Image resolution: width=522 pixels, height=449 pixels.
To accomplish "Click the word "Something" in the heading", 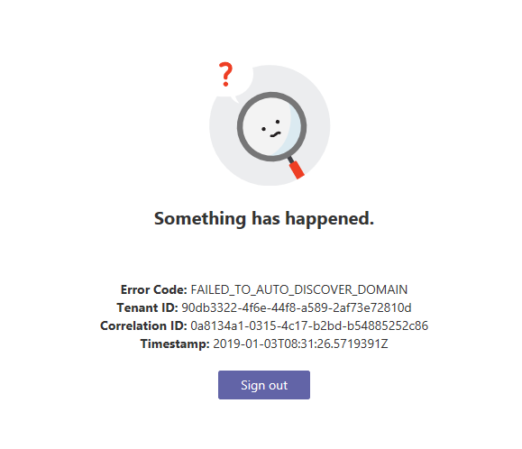I will coord(200,219).
